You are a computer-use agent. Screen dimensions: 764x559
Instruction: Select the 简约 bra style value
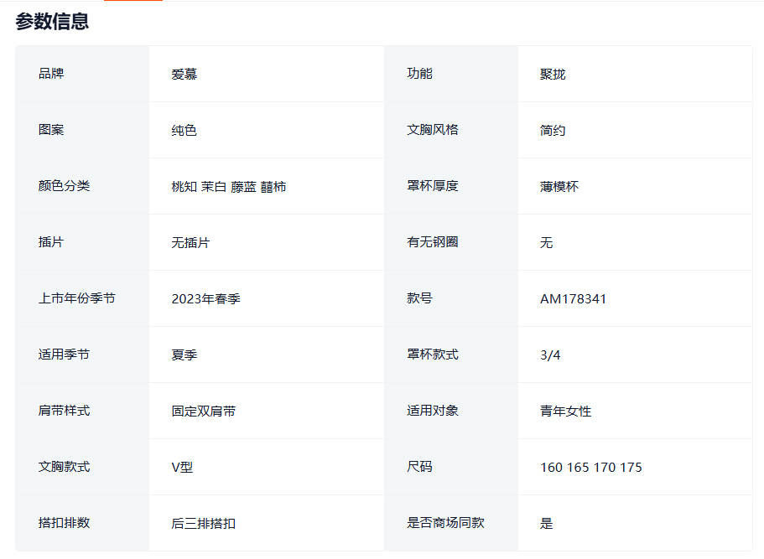tap(553, 131)
